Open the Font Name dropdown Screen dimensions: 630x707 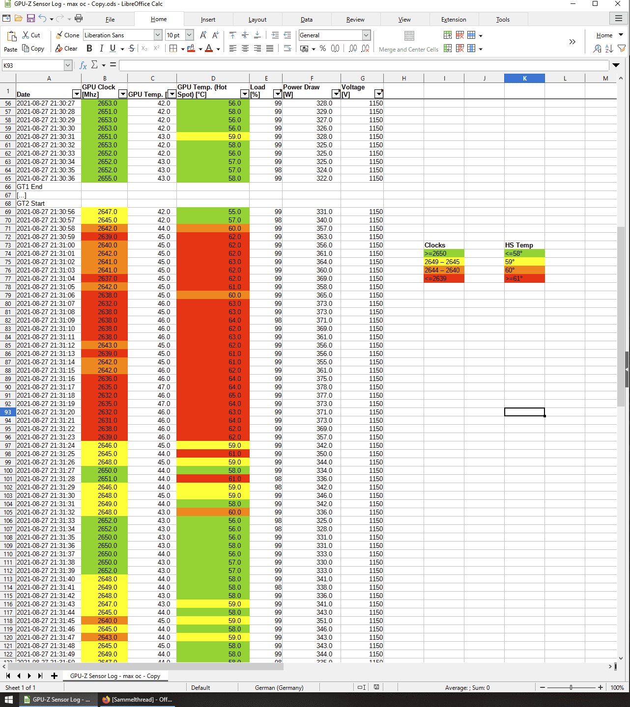(x=158, y=35)
